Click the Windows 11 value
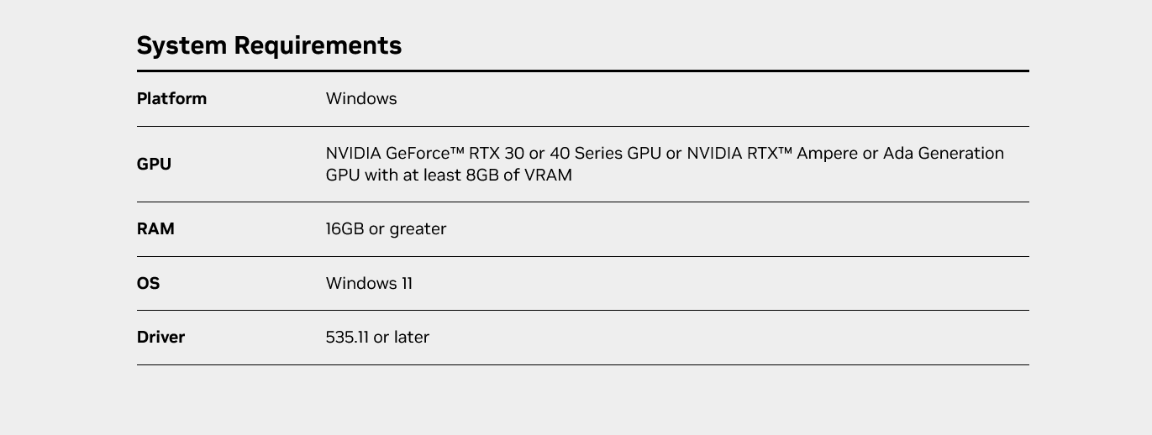 tap(369, 283)
